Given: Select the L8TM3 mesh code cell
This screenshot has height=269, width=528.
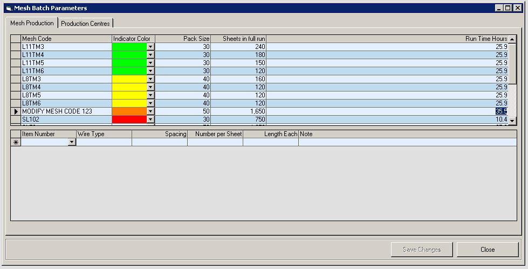Looking at the screenshot, I should point(66,79).
